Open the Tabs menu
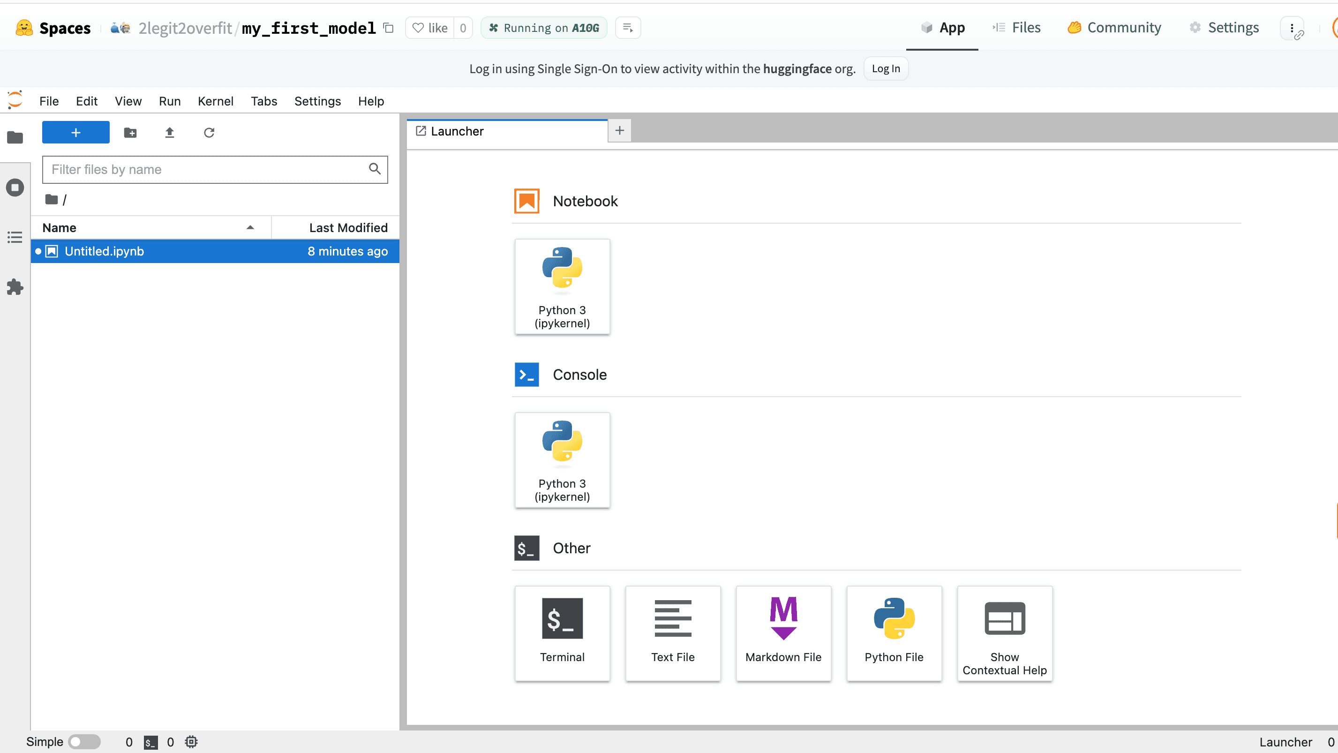 coord(264,101)
